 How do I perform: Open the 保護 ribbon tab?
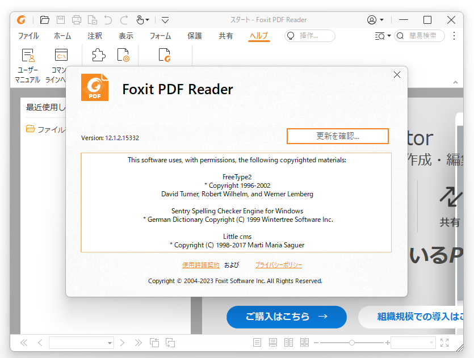point(194,35)
